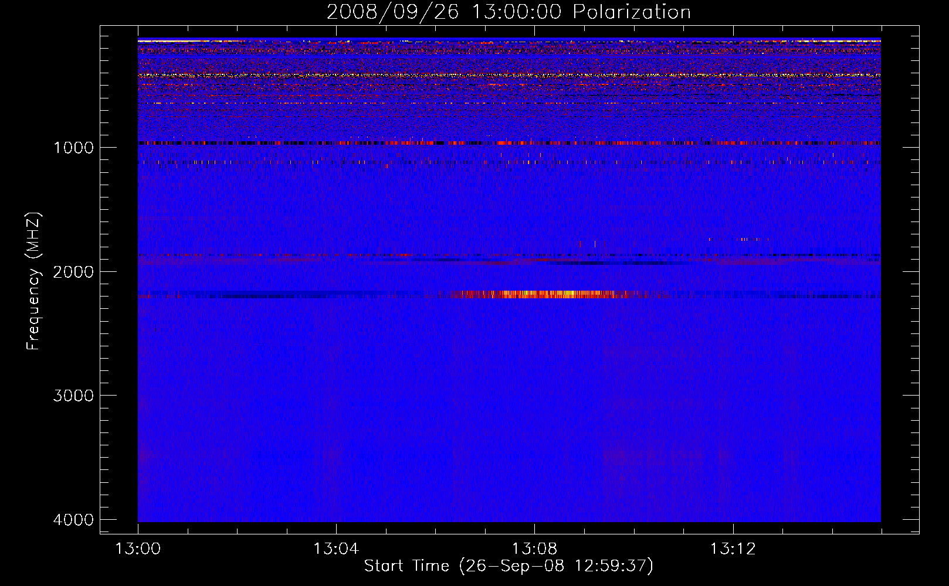This screenshot has width=949, height=586.
Task: Click the 4000 frequency tick label
Action: [73, 520]
